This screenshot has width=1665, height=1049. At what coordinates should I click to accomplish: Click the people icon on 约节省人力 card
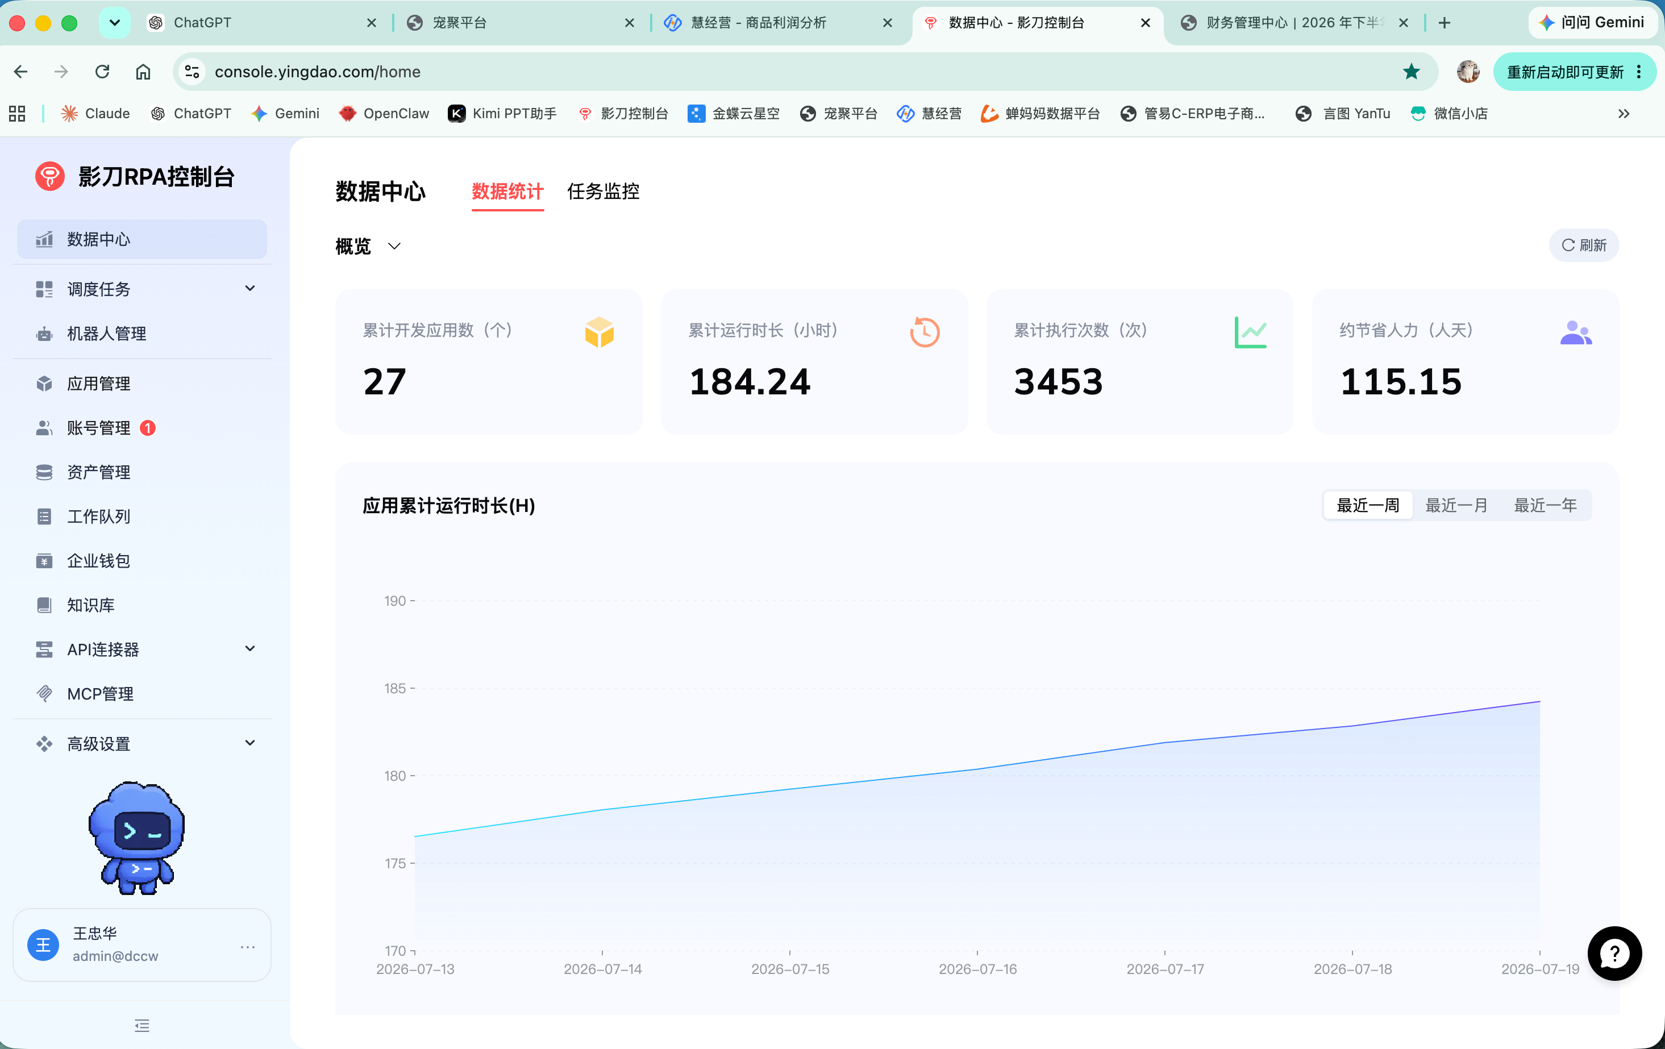(x=1576, y=332)
